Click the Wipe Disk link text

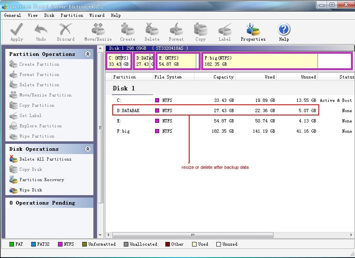[31, 190]
